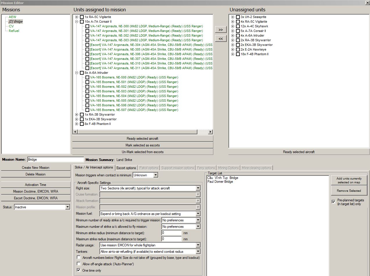Open Mission Doctrine, EMCON, WRA

pyautogui.click(x=36, y=191)
